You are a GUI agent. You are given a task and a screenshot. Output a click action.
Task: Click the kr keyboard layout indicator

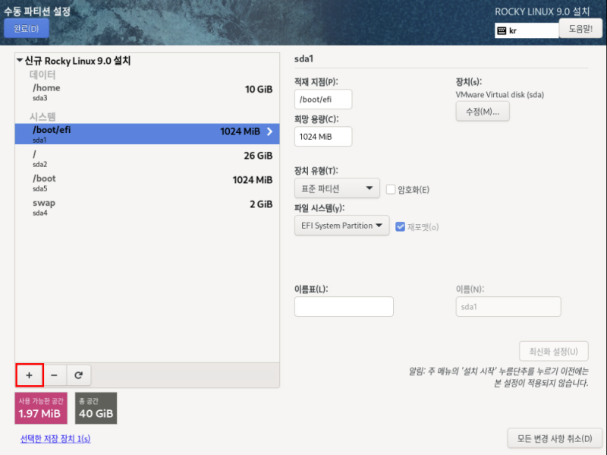coord(527,30)
